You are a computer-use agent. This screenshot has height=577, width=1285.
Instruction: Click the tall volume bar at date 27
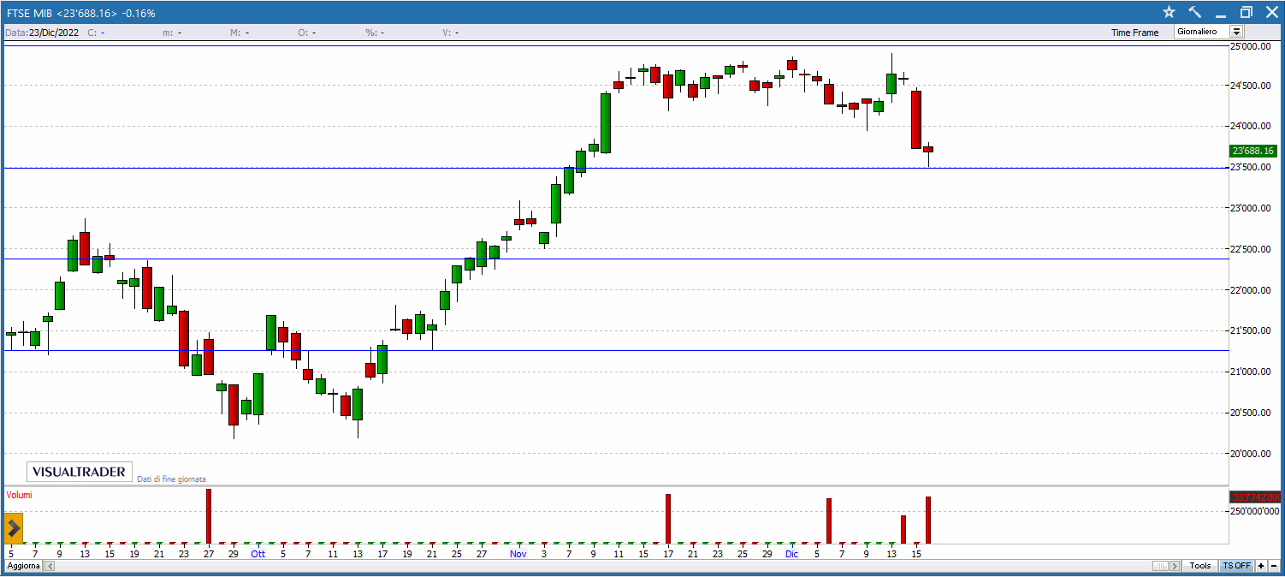point(208,516)
